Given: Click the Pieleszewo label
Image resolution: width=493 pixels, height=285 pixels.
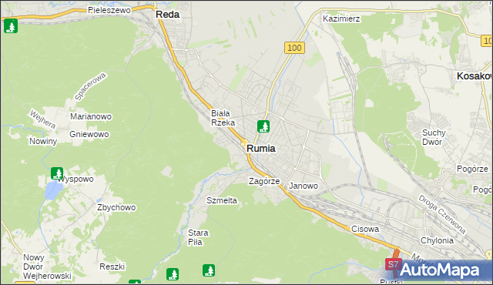Looking at the screenshot, I should click(109, 10).
